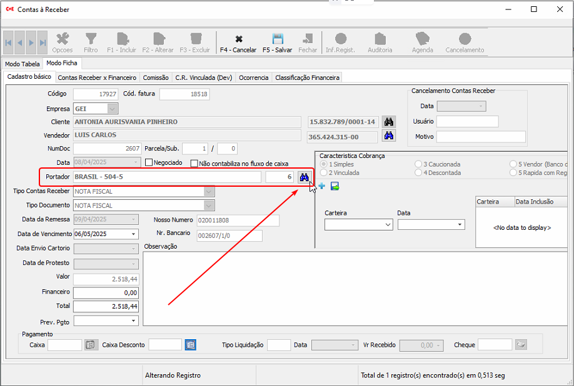Click binoculars lookup icon next to Vendedor CPF

[389, 136]
